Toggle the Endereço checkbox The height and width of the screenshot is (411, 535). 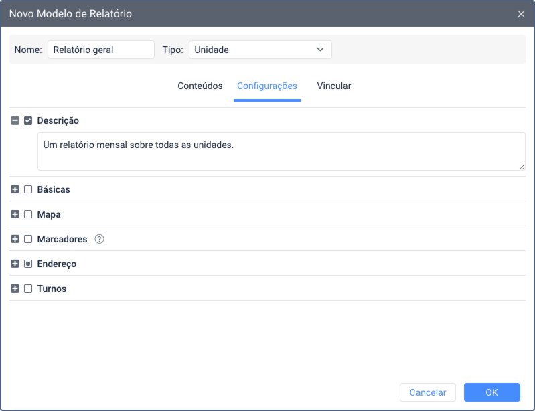pos(28,264)
